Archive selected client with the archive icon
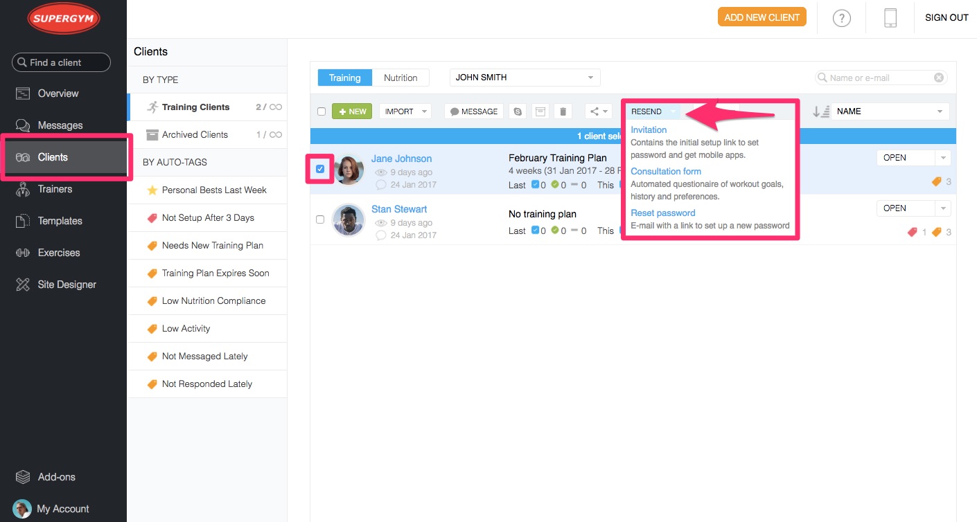This screenshot has height=522, width=977. click(540, 111)
